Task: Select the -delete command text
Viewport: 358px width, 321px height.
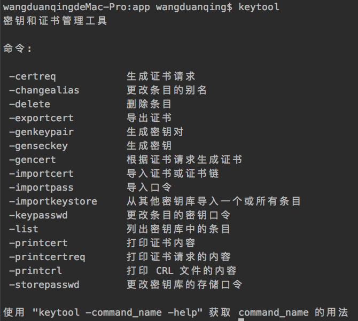Action: [29, 104]
